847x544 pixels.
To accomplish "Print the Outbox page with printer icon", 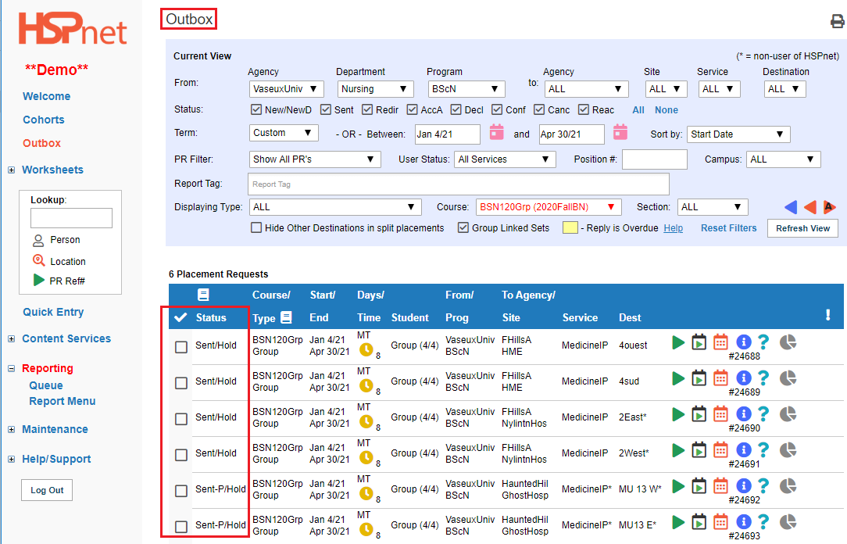I will click(838, 21).
